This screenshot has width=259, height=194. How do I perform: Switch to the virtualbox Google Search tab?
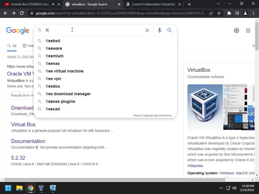point(89,4)
